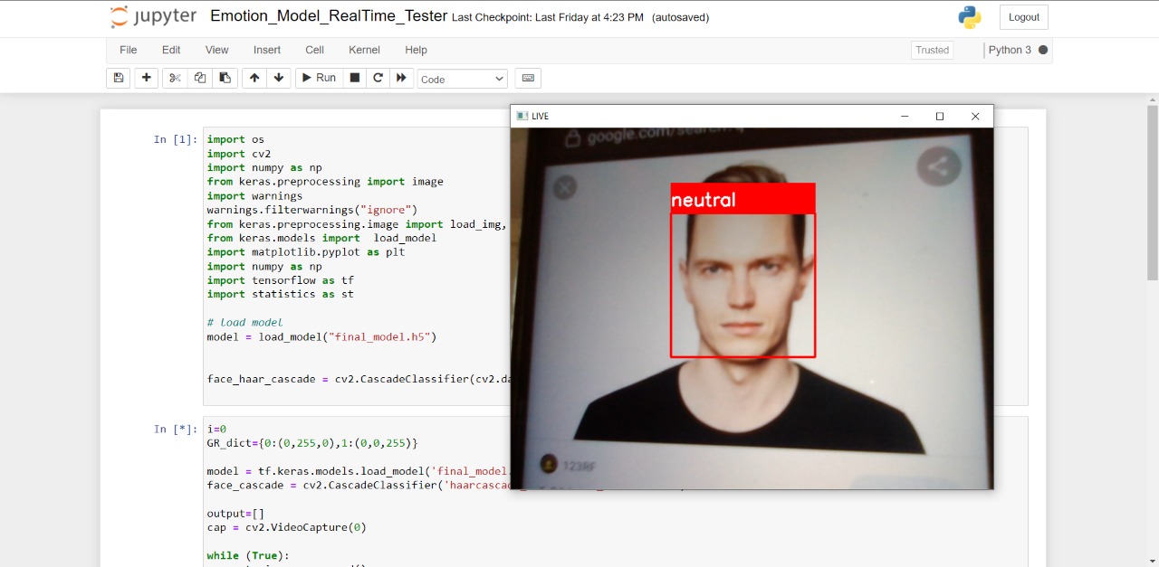Move the selected cell down
The width and height of the screenshot is (1159, 567).
click(x=279, y=78)
